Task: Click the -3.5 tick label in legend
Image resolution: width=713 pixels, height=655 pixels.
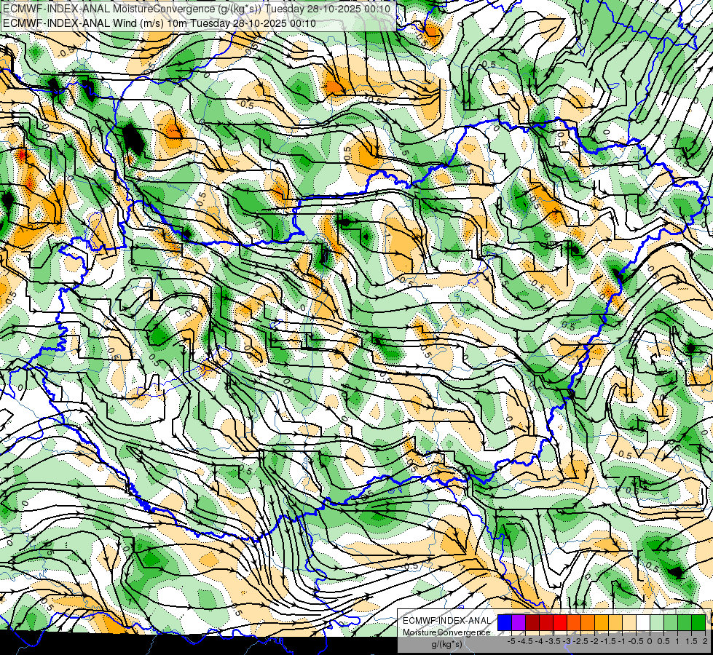Action: click(x=553, y=641)
